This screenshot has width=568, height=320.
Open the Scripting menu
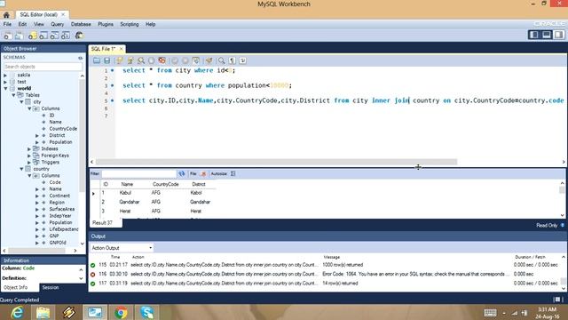coord(130,24)
